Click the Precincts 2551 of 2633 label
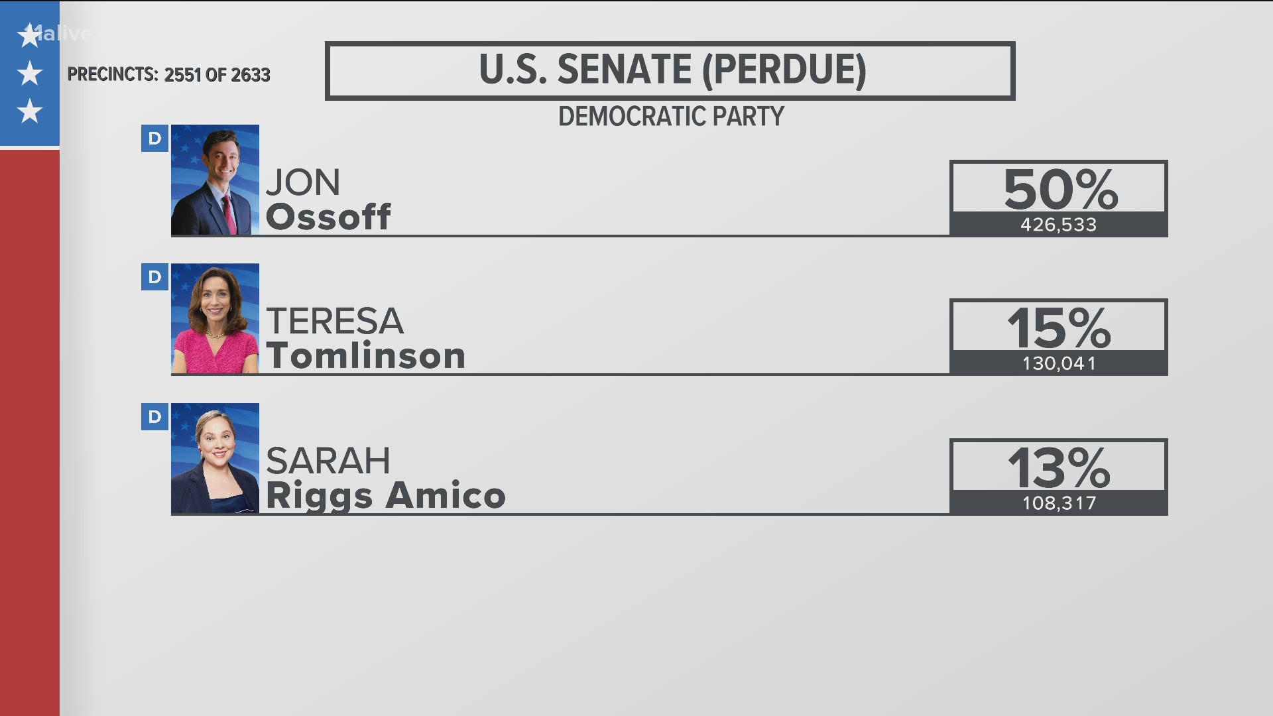 coord(169,74)
